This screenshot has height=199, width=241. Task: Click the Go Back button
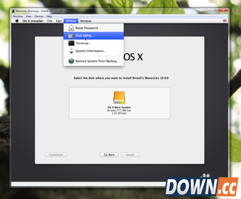pyautogui.click(x=109, y=155)
